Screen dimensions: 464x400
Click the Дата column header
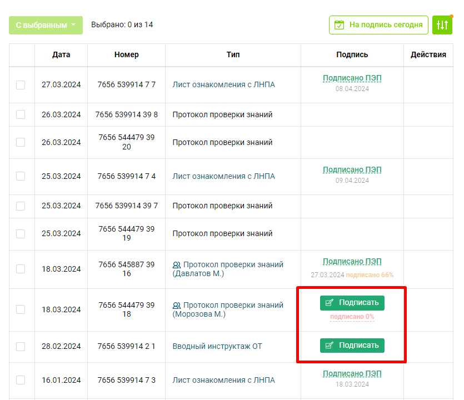click(x=61, y=55)
